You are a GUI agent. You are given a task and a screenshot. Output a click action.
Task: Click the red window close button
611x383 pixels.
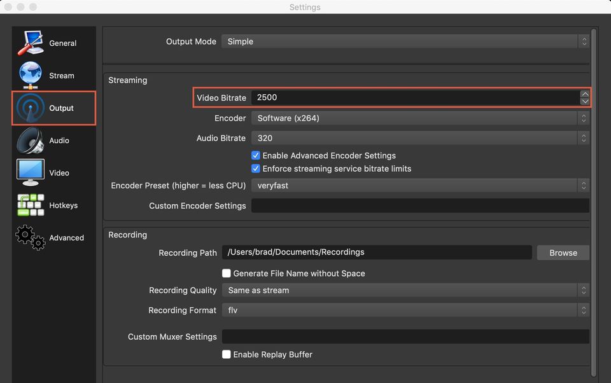pyautogui.click(x=8, y=7)
